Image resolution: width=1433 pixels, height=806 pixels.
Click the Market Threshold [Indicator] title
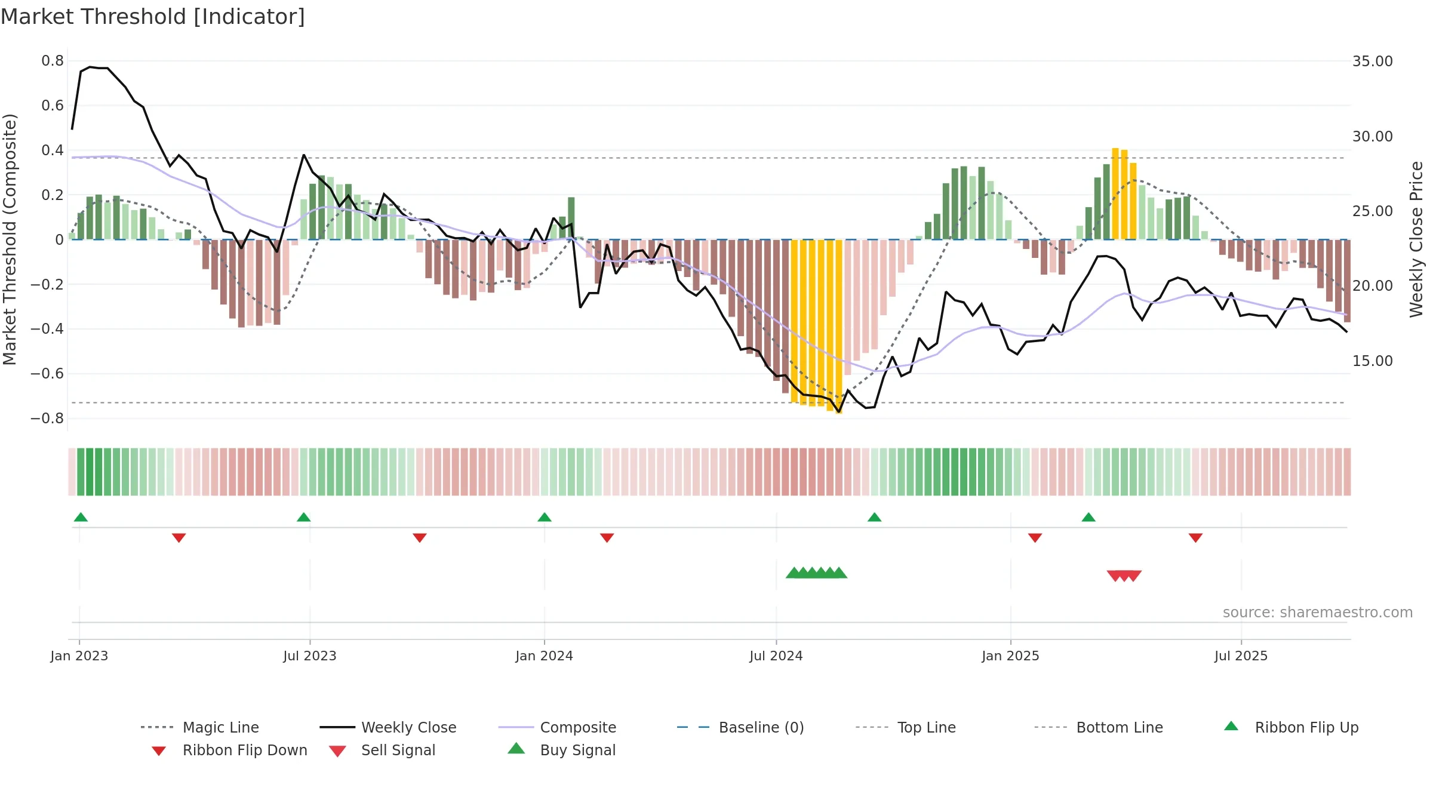tap(153, 17)
